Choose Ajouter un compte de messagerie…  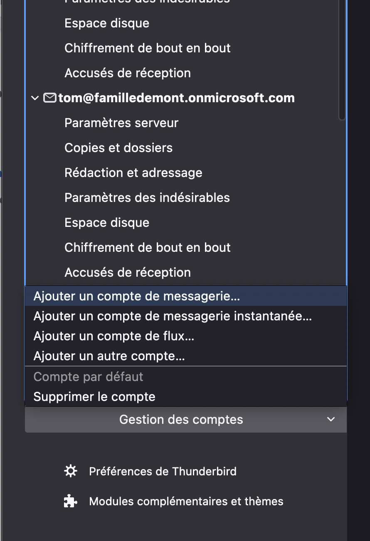pyautogui.click(x=137, y=296)
